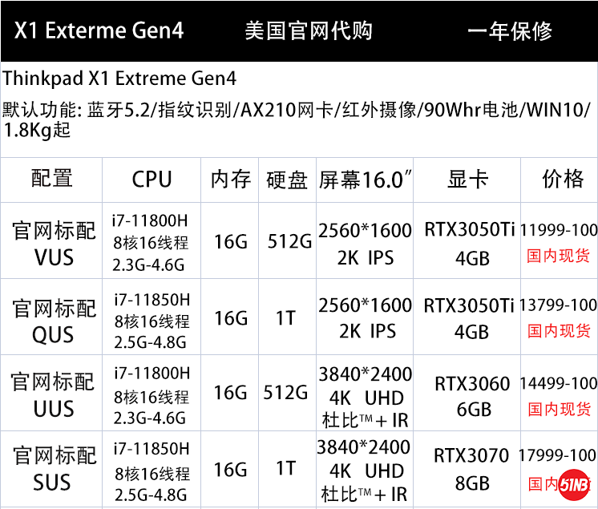Click the 14499-100 price value
598x509 pixels.
[x=559, y=384]
